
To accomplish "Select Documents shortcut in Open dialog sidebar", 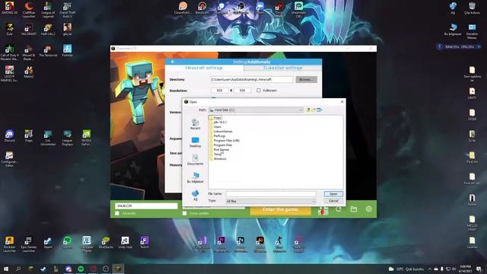I will [x=195, y=160].
